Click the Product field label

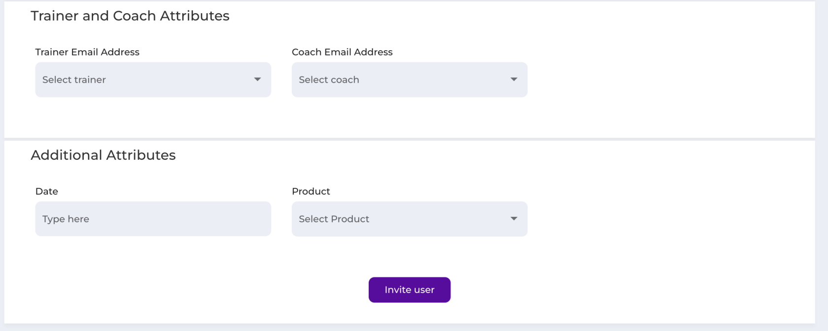(310, 191)
